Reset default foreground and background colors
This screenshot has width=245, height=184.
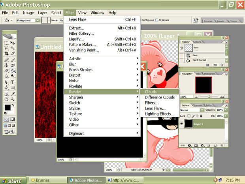tap(5, 113)
